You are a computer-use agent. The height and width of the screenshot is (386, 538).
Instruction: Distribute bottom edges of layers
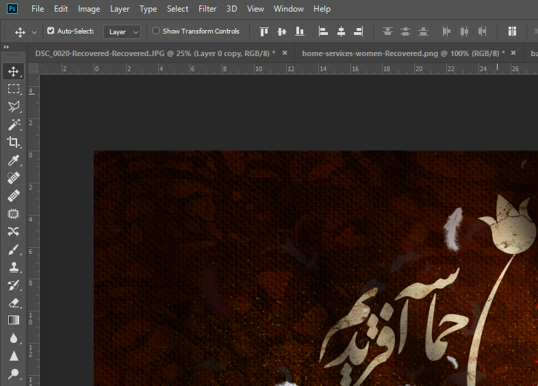click(423, 31)
